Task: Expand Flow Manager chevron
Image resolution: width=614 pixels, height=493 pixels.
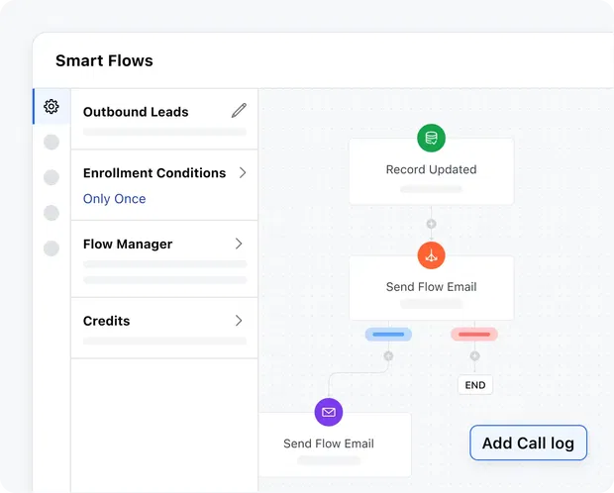Action: (239, 244)
